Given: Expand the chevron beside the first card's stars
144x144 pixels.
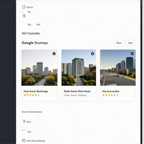Looking at the screenshot, I should 39,95.
